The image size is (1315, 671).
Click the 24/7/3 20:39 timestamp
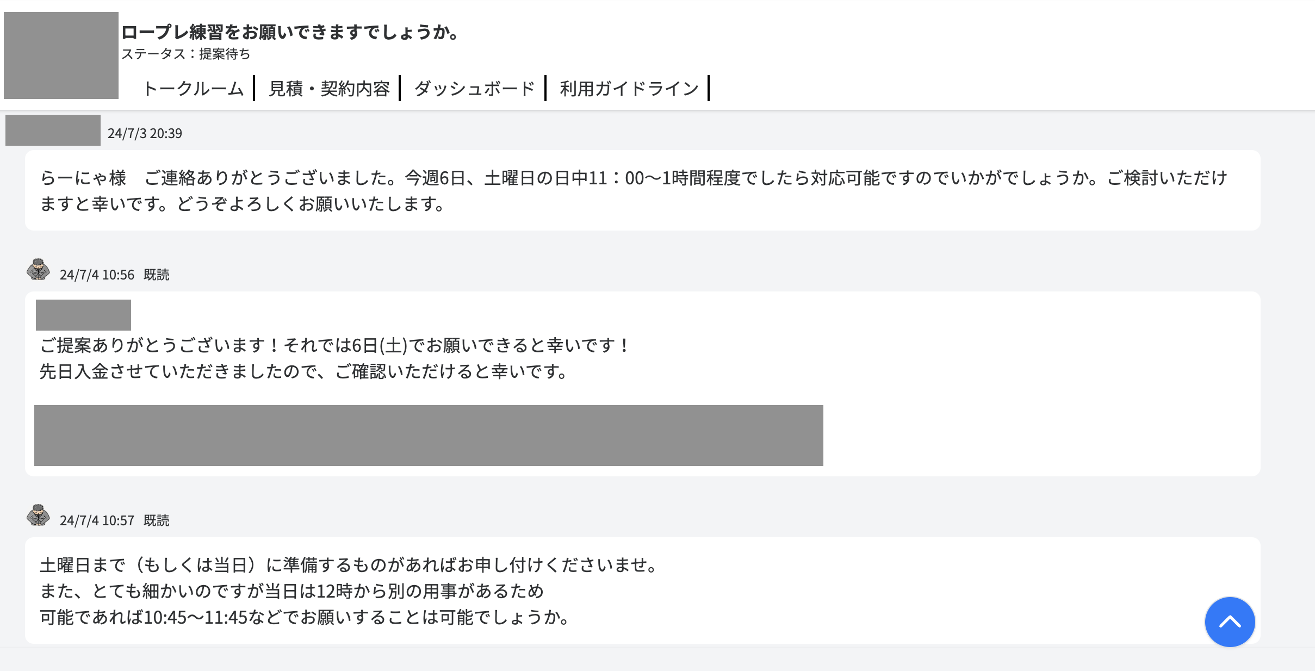145,134
